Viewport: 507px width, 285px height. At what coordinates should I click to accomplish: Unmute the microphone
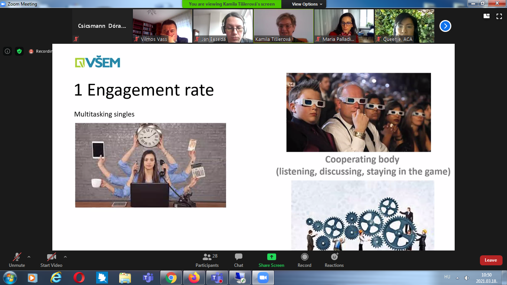[x=17, y=260]
